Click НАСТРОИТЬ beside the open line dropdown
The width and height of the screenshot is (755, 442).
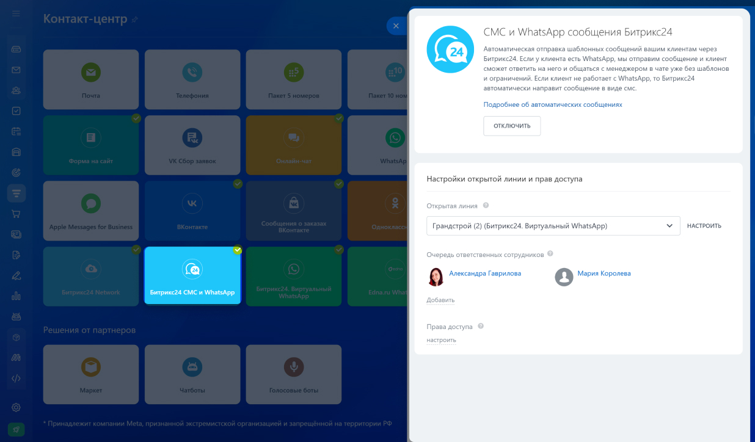pyautogui.click(x=704, y=226)
